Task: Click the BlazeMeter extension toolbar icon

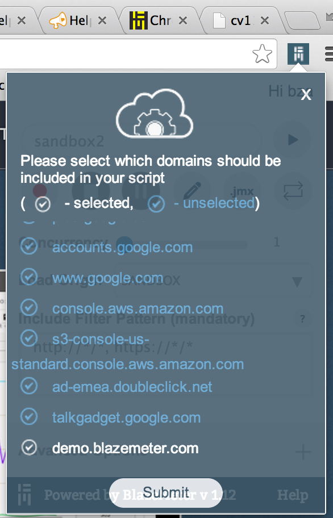Action: [298, 54]
